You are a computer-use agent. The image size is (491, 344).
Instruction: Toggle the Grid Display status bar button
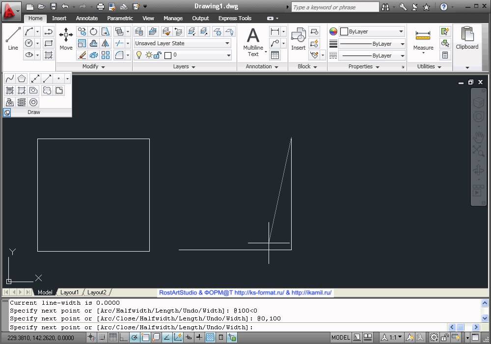[x=113, y=338]
